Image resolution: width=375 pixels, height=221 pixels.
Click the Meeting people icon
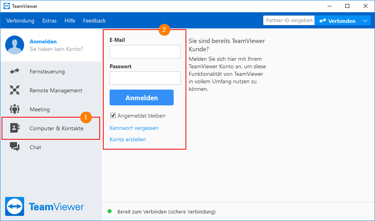pyautogui.click(x=15, y=109)
